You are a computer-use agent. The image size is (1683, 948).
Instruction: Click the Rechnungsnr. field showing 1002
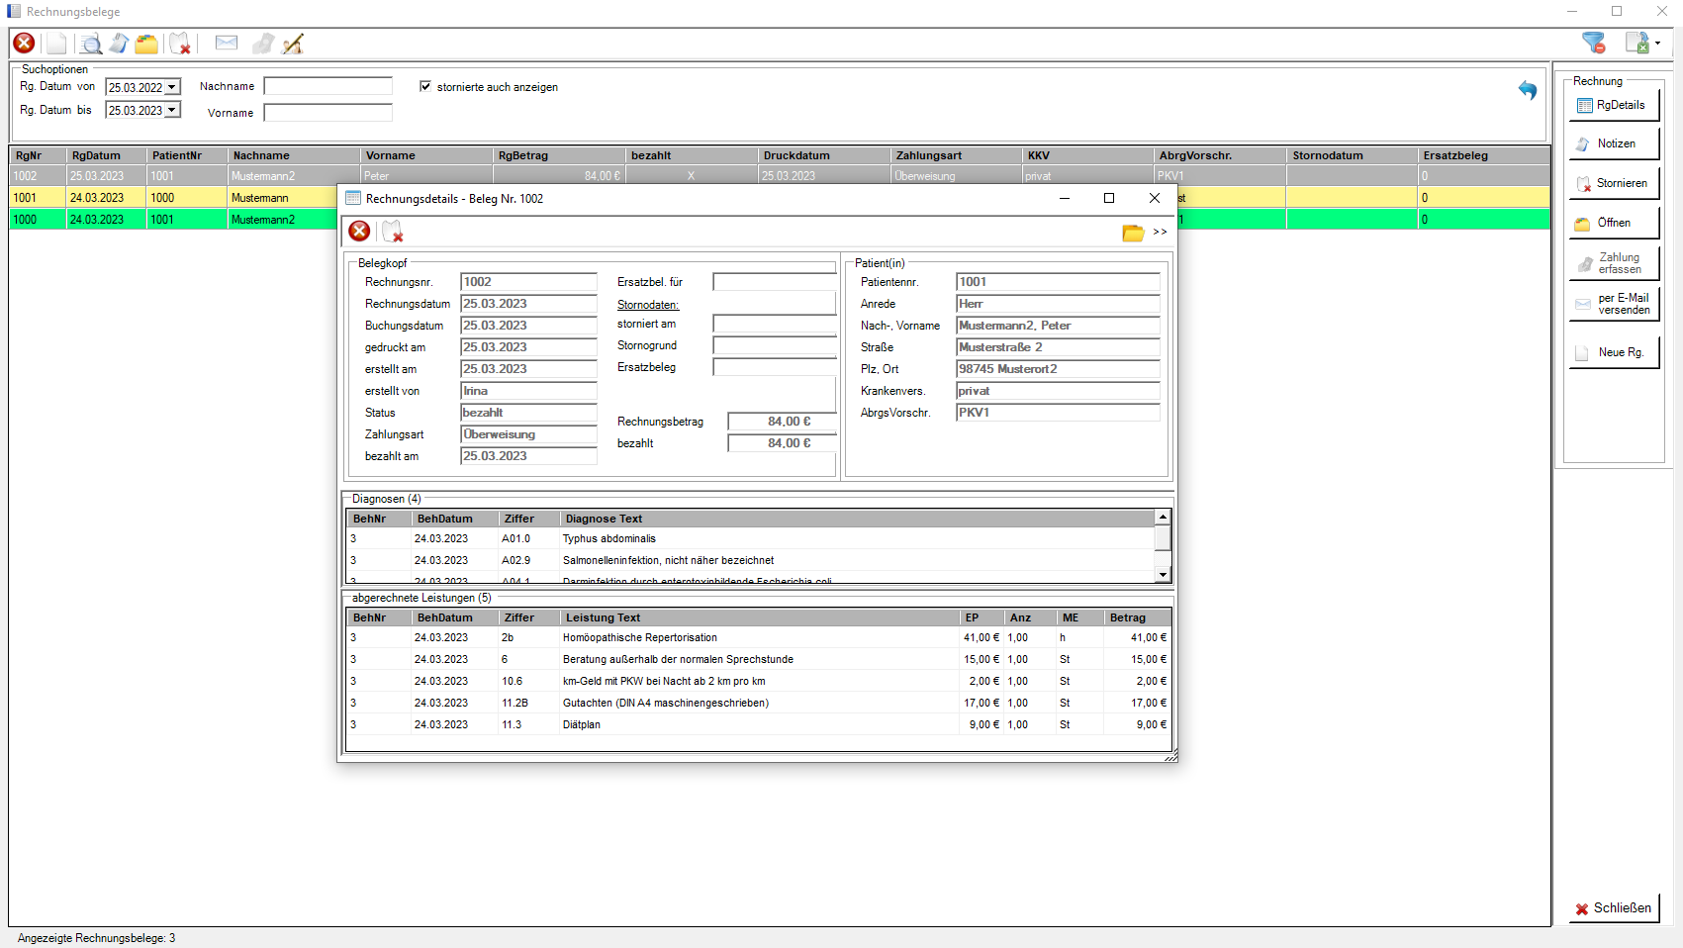pyautogui.click(x=528, y=282)
